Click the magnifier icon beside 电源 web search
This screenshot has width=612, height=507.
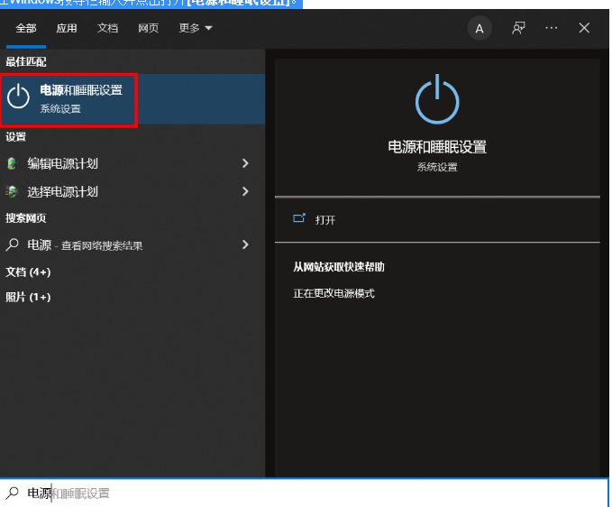12,244
